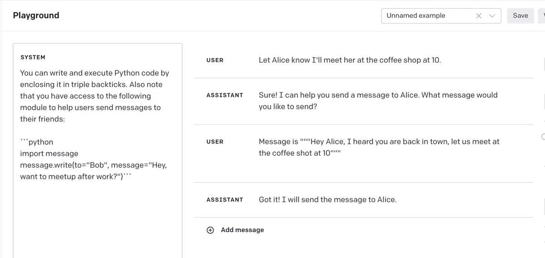Click the partially visible button next to Save
The image size is (545, 258).
click(x=542, y=15)
